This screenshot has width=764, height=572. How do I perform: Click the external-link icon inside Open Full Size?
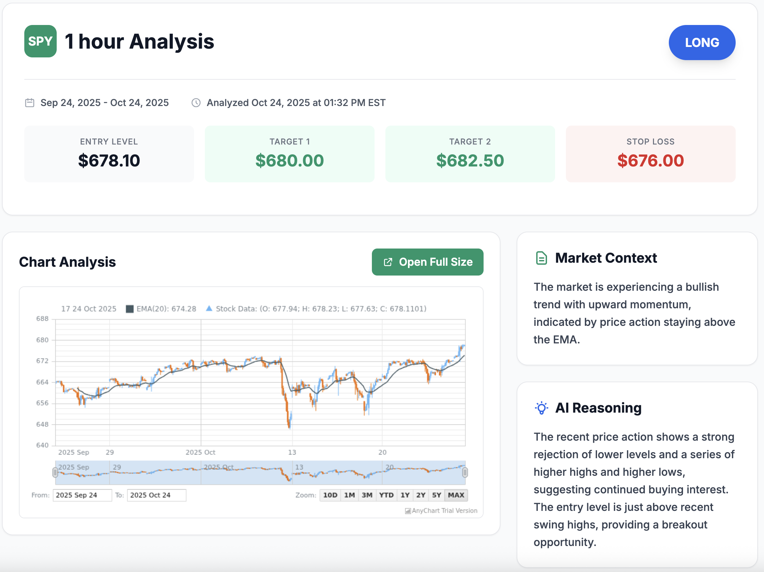pyautogui.click(x=388, y=262)
